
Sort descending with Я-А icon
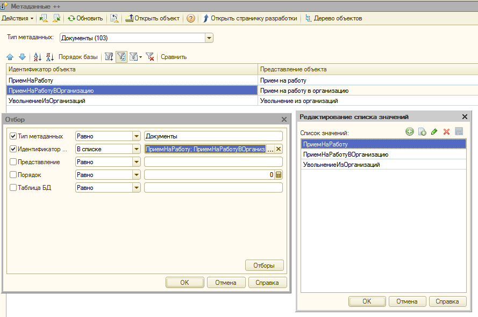(x=50, y=57)
